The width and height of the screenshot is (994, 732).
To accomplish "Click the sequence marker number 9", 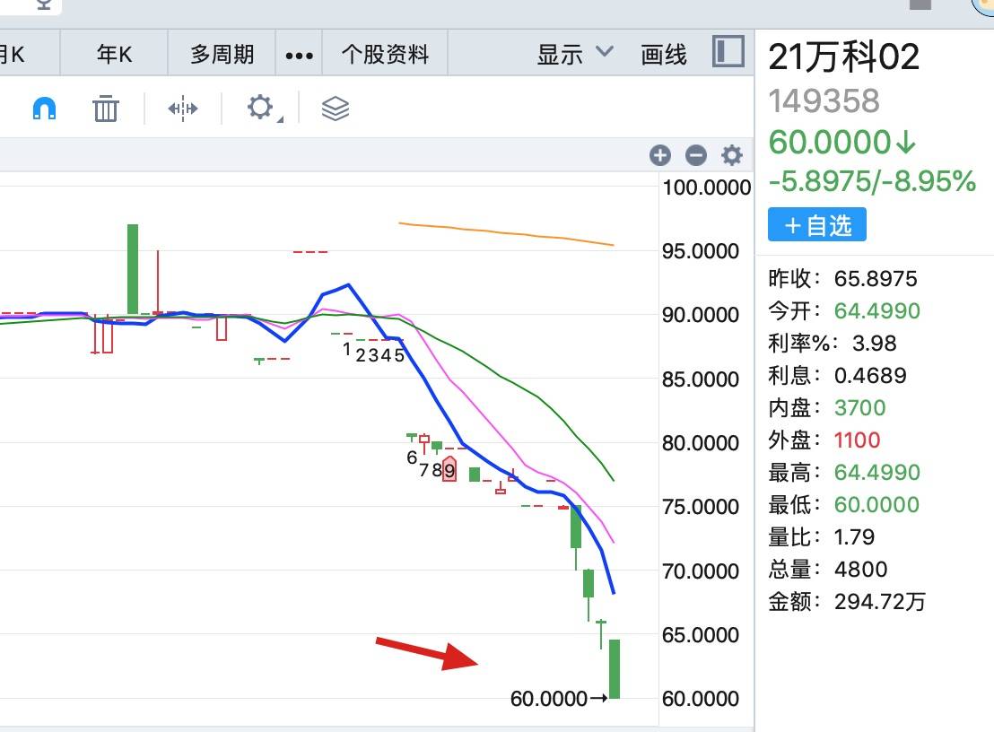I will pyautogui.click(x=449, y=470).
